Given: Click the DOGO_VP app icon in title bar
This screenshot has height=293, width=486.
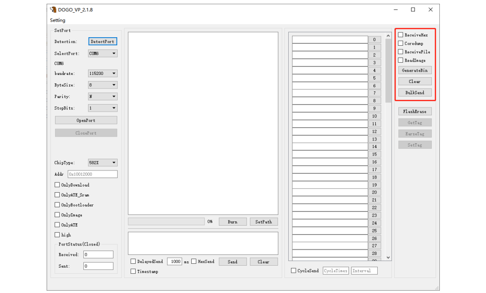Looking at the screenshot, I should click(x=53, y=9).
